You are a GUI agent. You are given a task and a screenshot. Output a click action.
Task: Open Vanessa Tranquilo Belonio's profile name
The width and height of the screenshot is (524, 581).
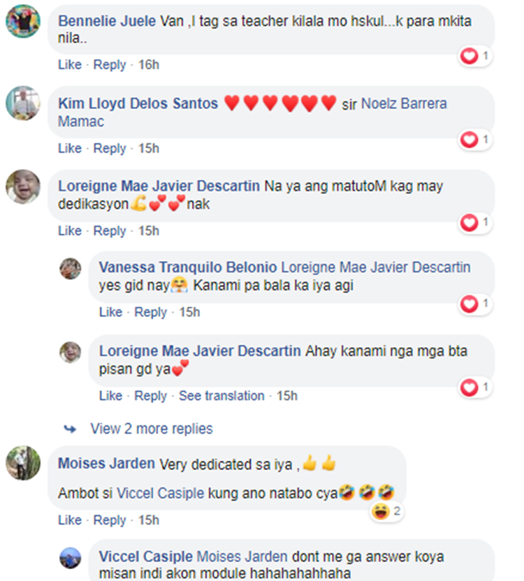[188, 267]
